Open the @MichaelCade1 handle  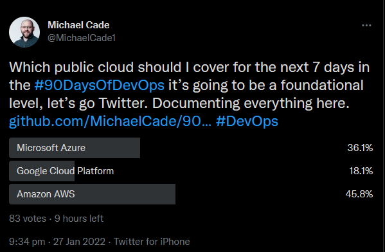pyautogui.click(x=82, y=38)
